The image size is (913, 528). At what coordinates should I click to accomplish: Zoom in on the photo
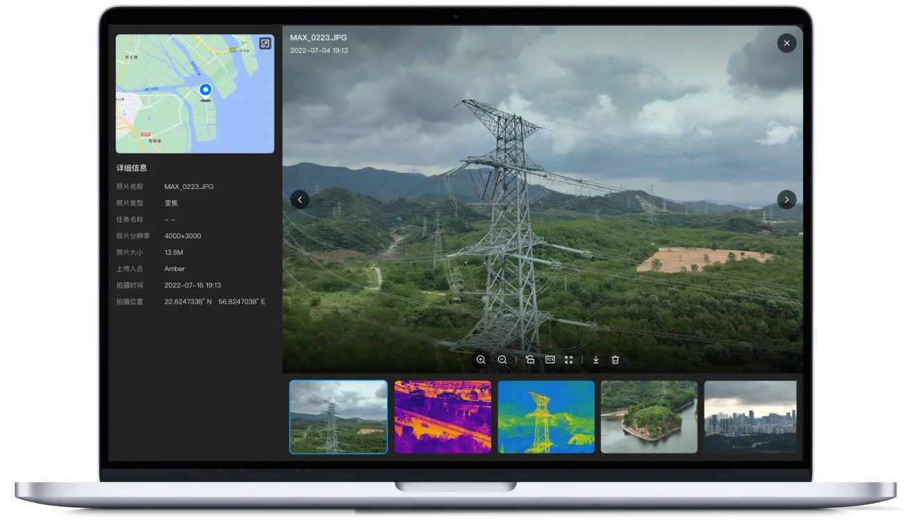click(x=481, y=360)
